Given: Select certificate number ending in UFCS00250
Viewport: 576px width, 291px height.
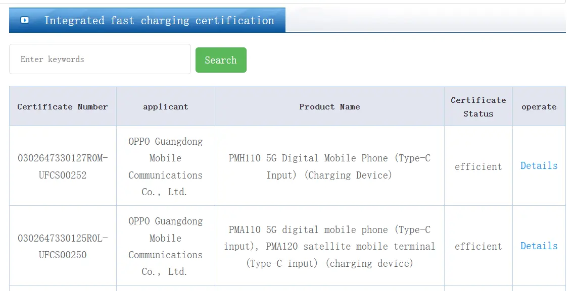Looking at the screenshot, I should (x=63, y=246).
